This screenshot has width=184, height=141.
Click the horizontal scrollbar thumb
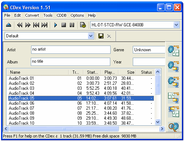pyautogui.click(x=64, y=129)
